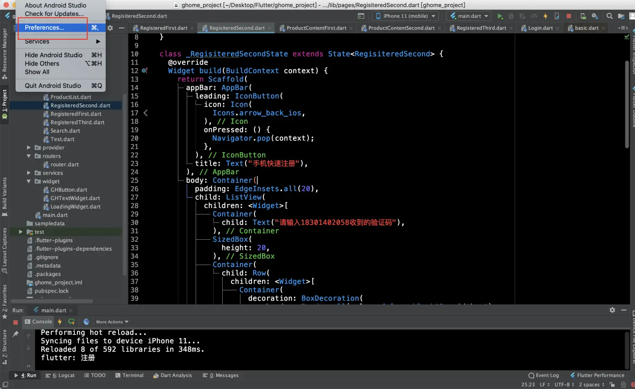Open the Terminal tool window
This screenshot has width=635, height=389.
[129, 375]
